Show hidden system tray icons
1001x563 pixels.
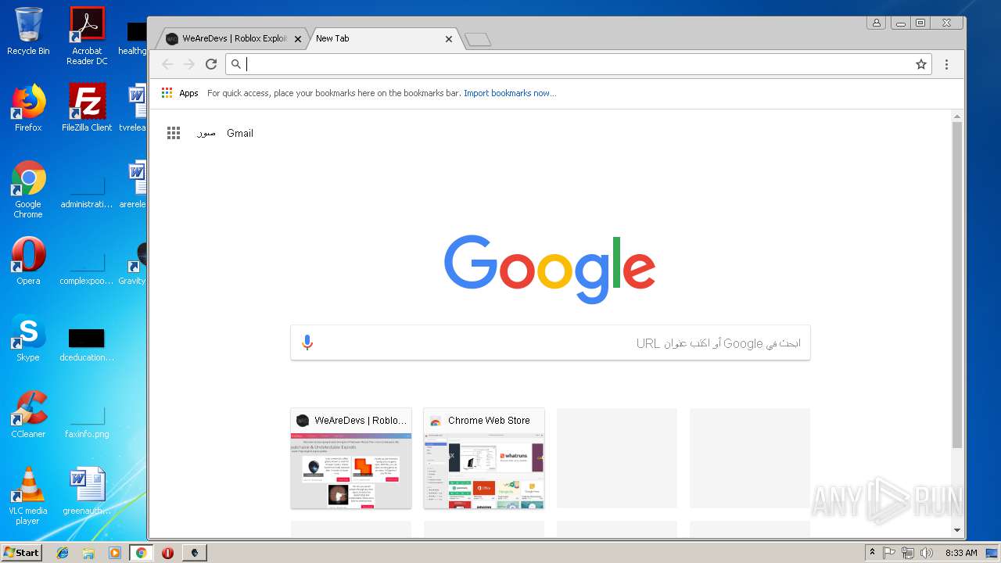click(x=872, y=553)
